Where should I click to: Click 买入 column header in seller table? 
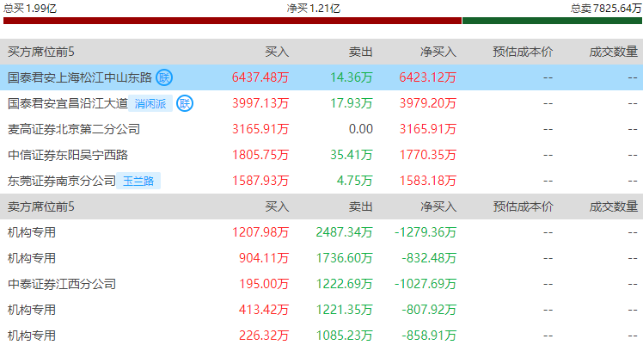point(277,206)
